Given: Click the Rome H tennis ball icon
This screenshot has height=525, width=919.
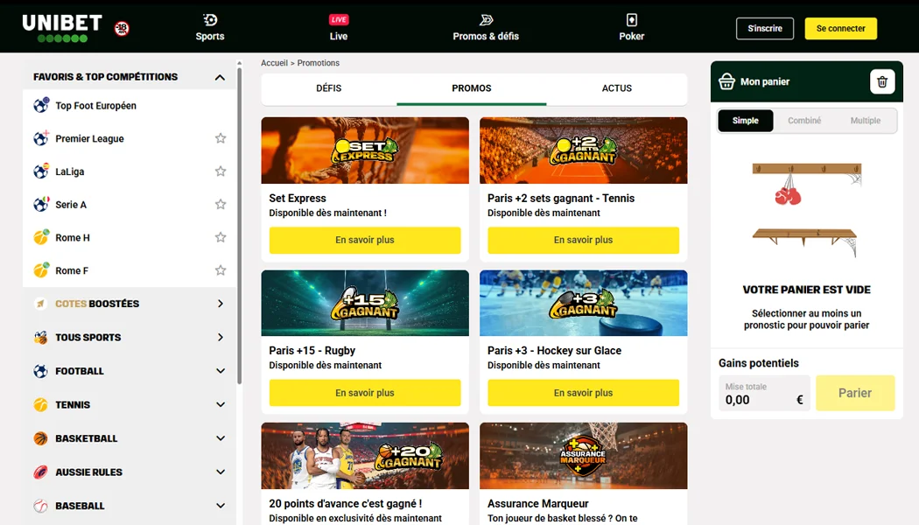Looking at the screenshot, I should tap(41, 237).
